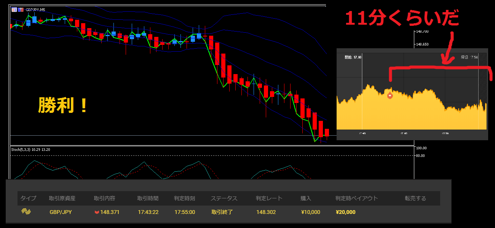Click the ¥20,000 payout value
Viewport: 495px width, 228px height.
click(345, 212)
